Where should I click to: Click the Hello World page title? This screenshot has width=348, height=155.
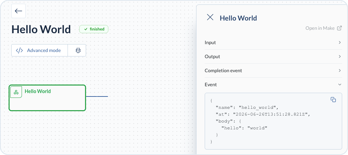41,29
